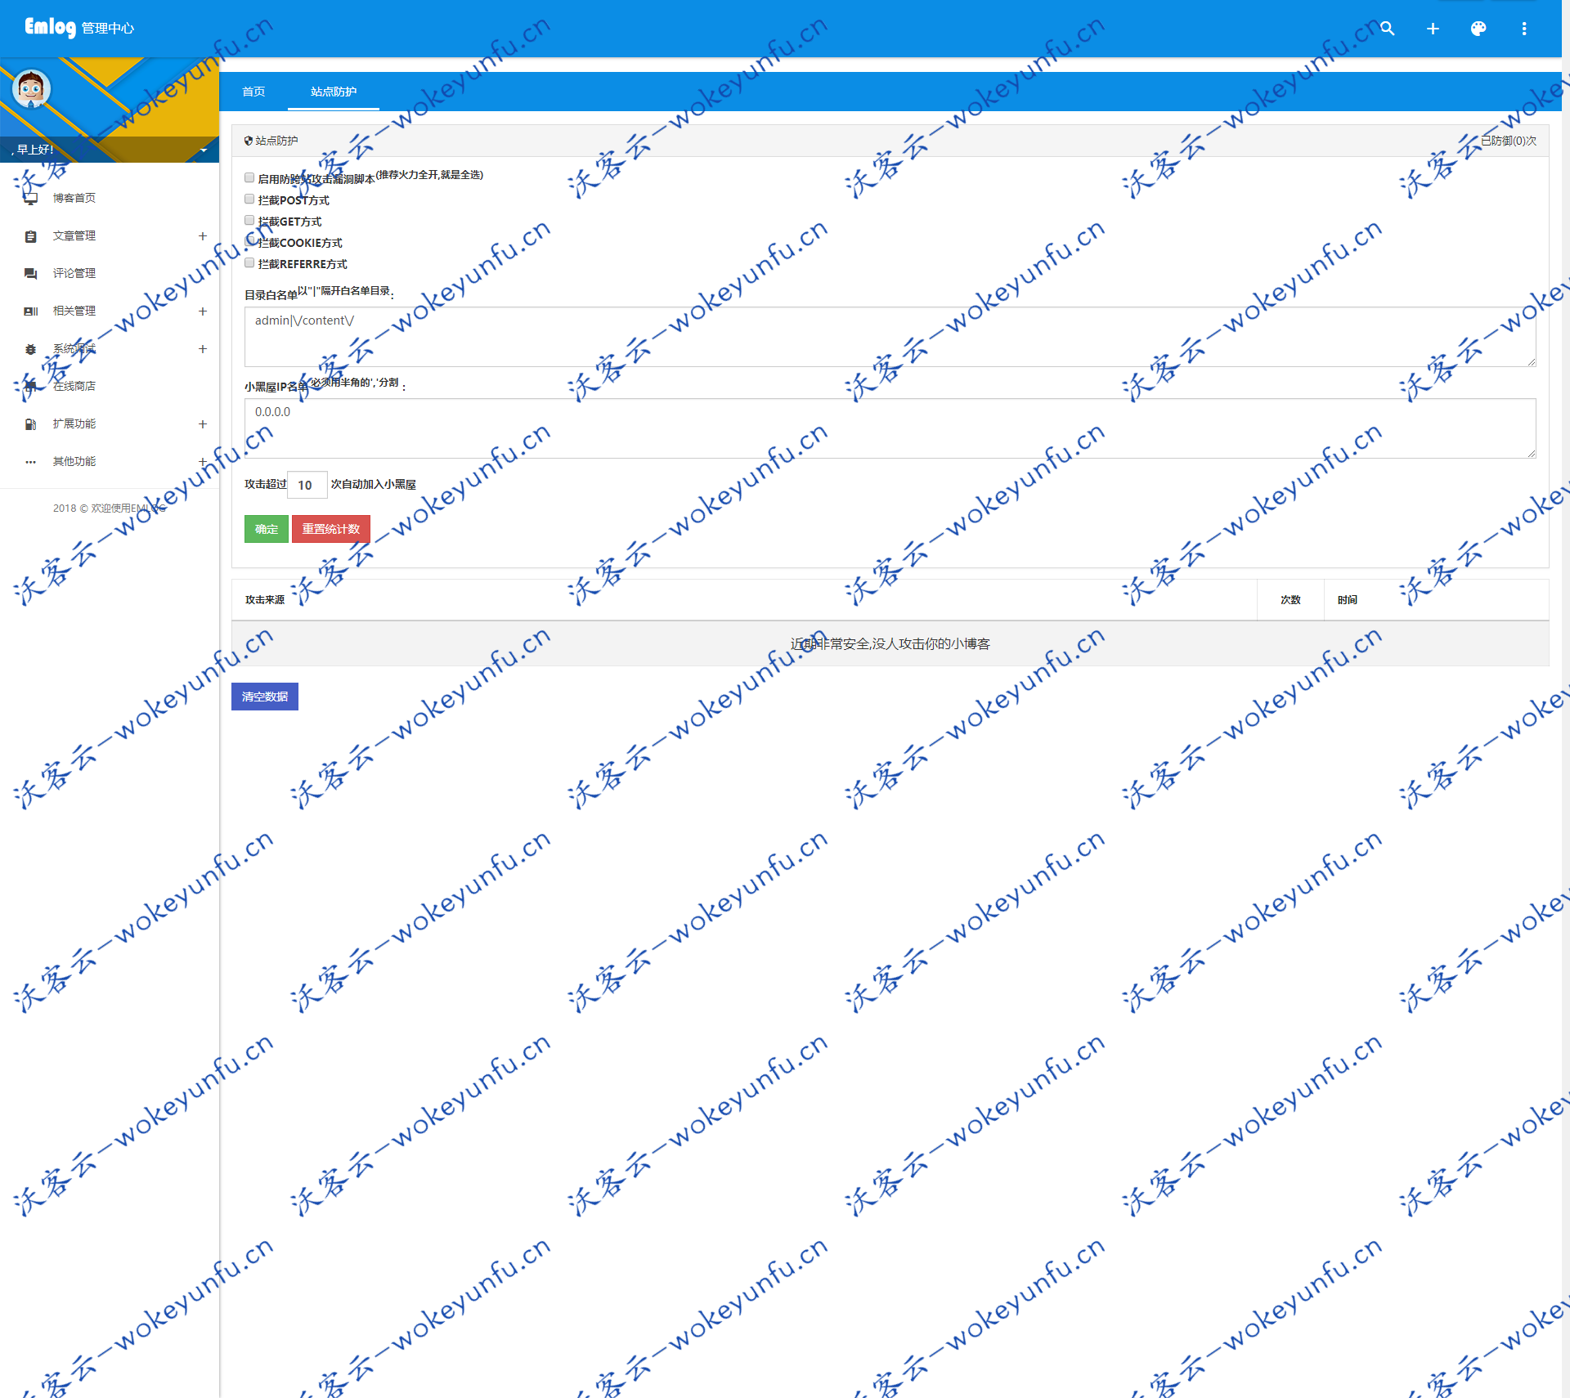Toggle 拦截REFERRE方式 checkbox
This screenshot has width=1570, height=1398.
(x=249, y=262)
